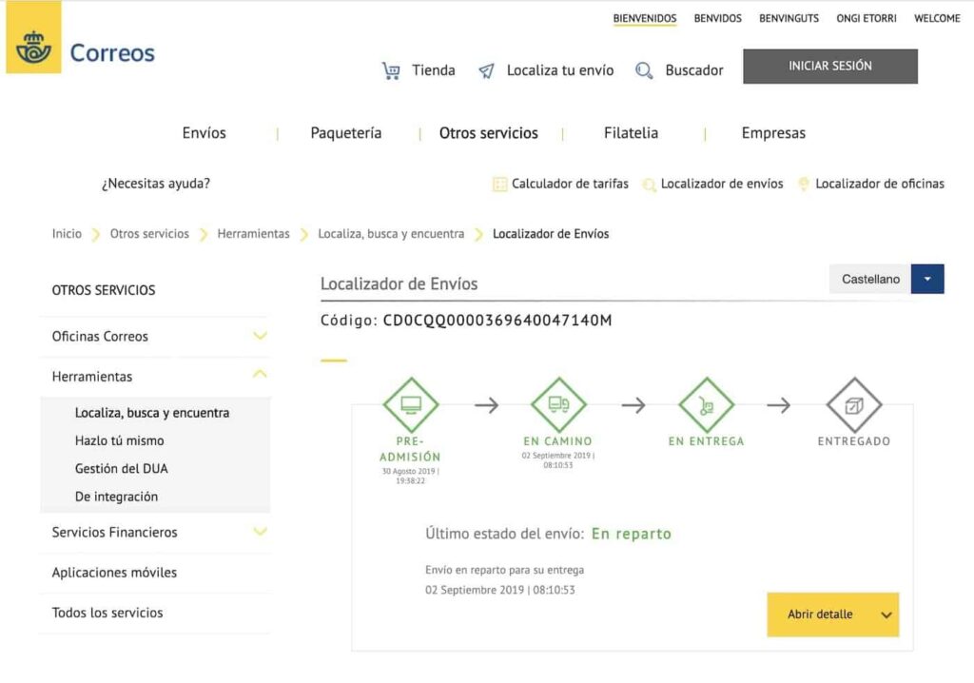Click the Abrir detalle button

(x=832, y=615)
